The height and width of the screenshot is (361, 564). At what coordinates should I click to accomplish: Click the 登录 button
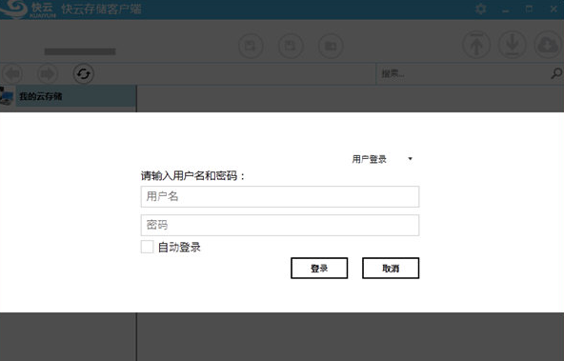319,269
